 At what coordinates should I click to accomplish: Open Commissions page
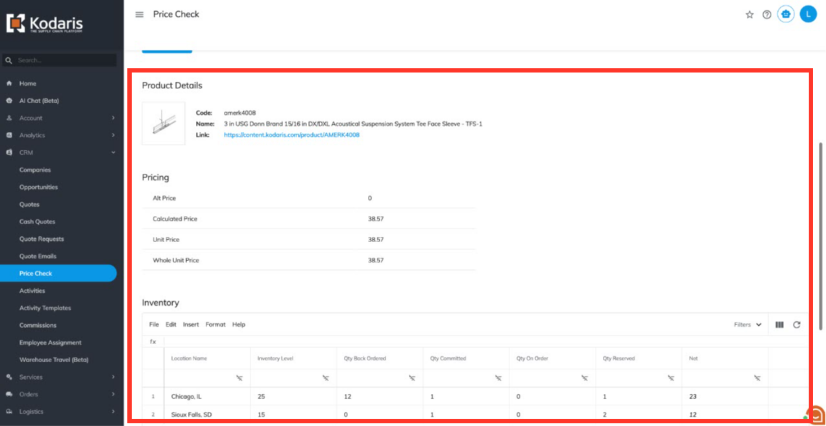click(x=37, y=325)
